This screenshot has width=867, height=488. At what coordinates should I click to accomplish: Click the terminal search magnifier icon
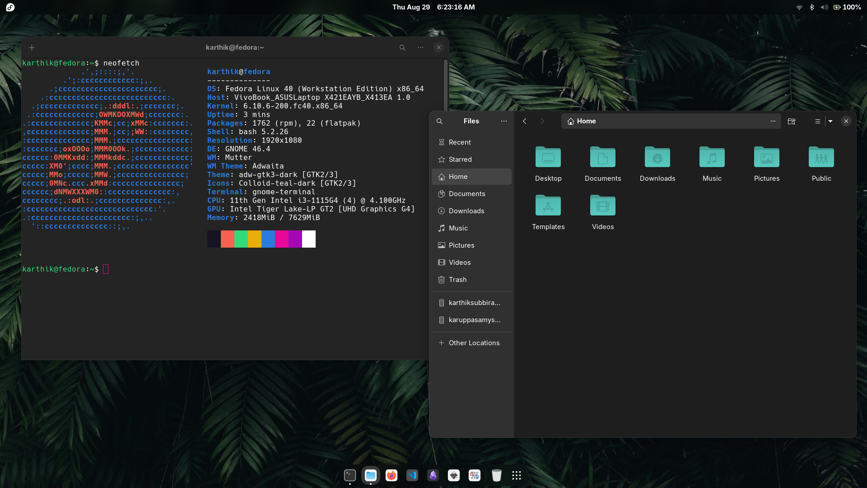click(x=402, y=47)
